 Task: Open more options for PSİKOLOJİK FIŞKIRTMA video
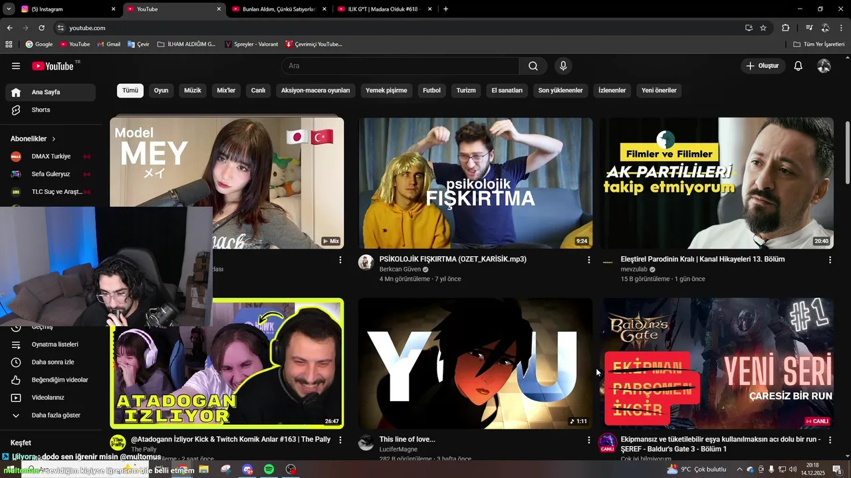[x=588, y=260]
